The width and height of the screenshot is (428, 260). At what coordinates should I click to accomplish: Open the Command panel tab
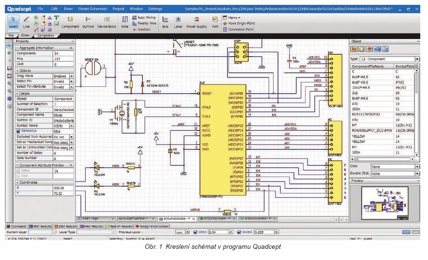click(x=16, y=227)
